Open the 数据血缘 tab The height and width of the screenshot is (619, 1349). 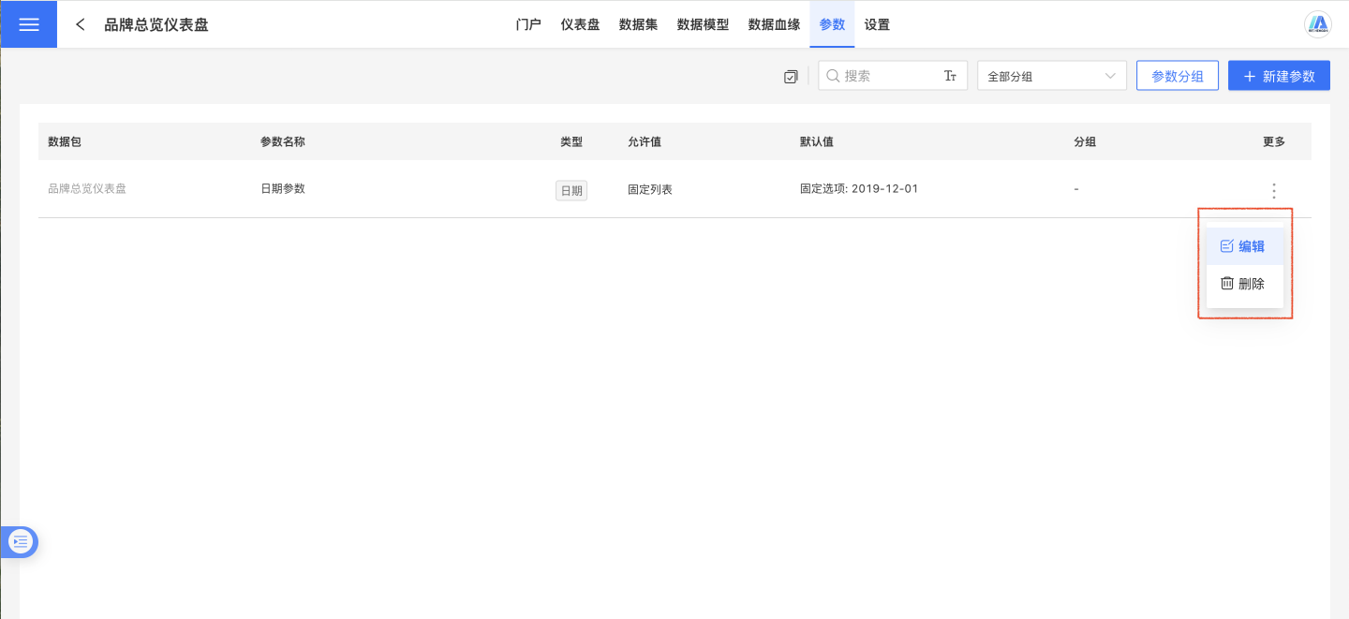tap(774, 24)
